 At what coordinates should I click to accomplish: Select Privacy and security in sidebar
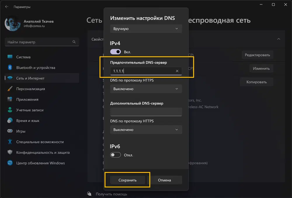pos(43,152)
